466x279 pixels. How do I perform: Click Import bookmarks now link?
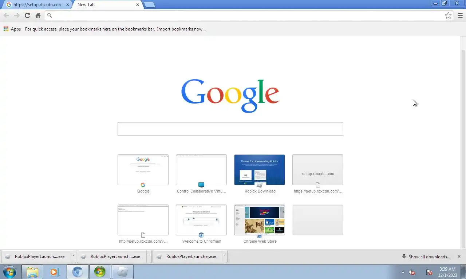point(181,29)
